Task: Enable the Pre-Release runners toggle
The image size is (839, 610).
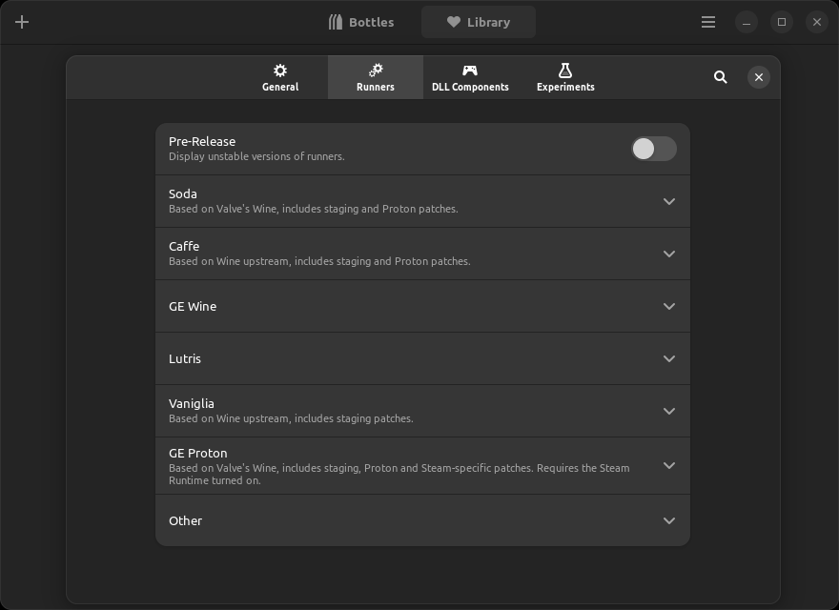Action: coord(653,149)
